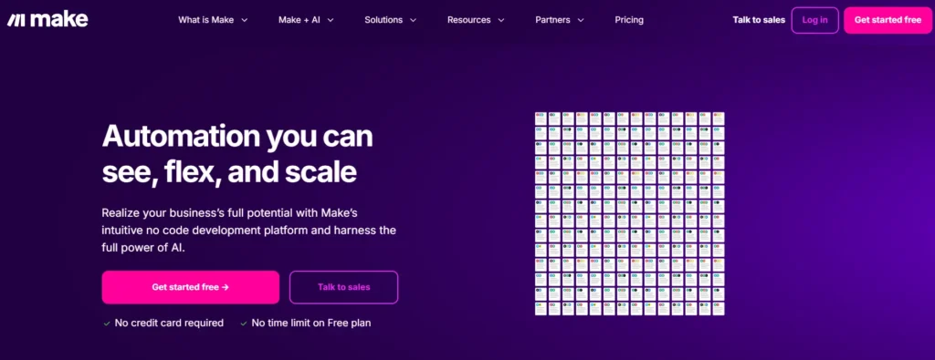
Task: Click hero Get started free arrow button
Action: click(x=190, y=287)
